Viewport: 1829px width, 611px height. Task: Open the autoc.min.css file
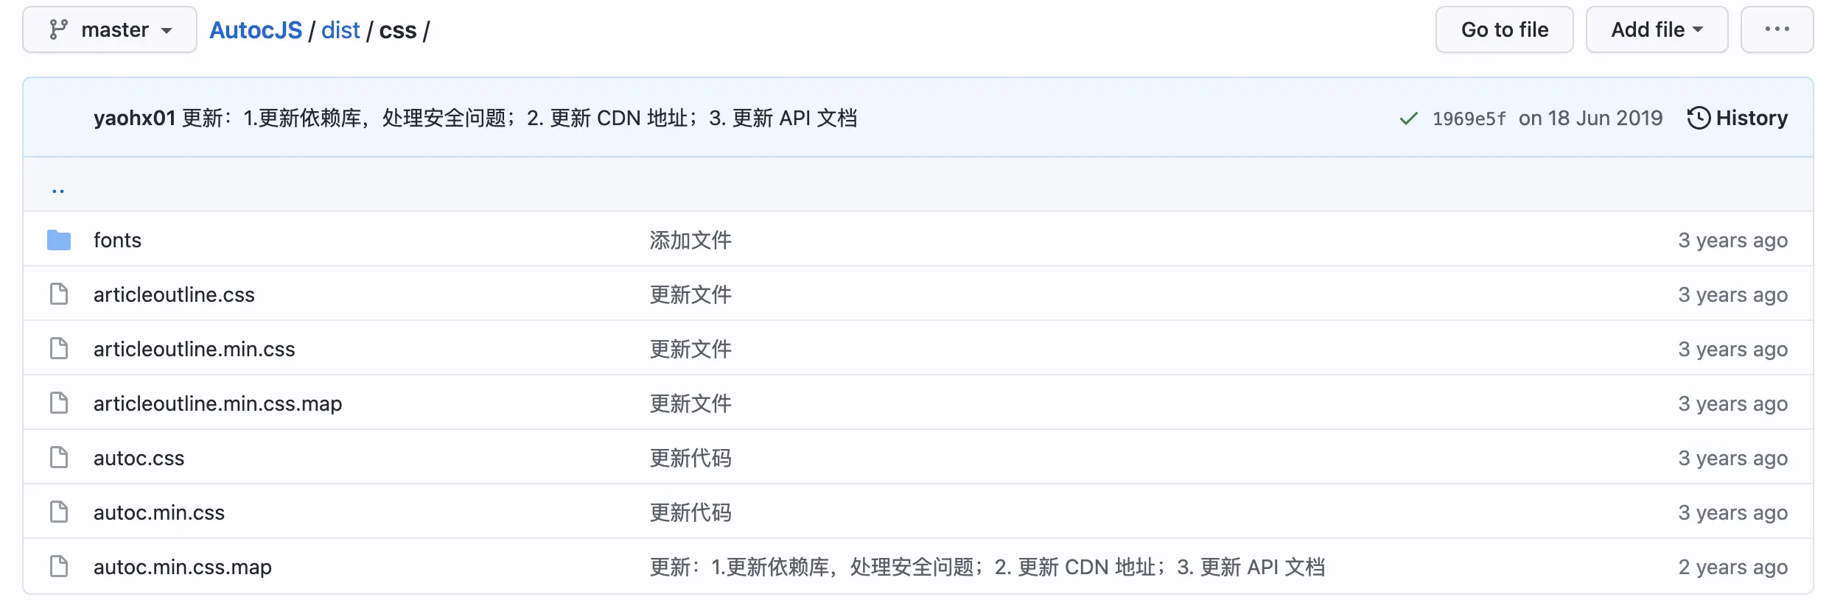(x=159, y=512)
